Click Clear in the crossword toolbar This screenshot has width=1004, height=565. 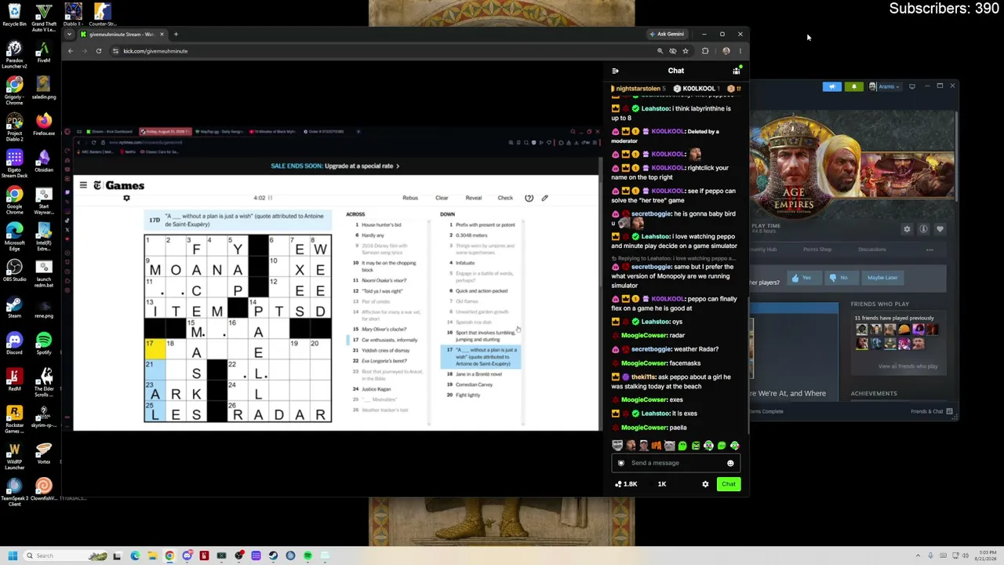coord(442,198)
